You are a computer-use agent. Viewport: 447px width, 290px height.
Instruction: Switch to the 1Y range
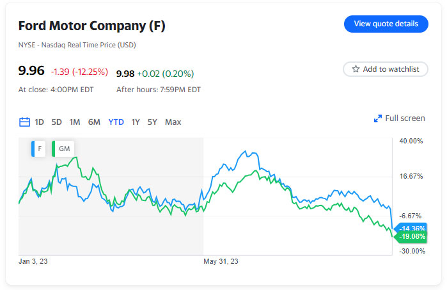[136, 122]
